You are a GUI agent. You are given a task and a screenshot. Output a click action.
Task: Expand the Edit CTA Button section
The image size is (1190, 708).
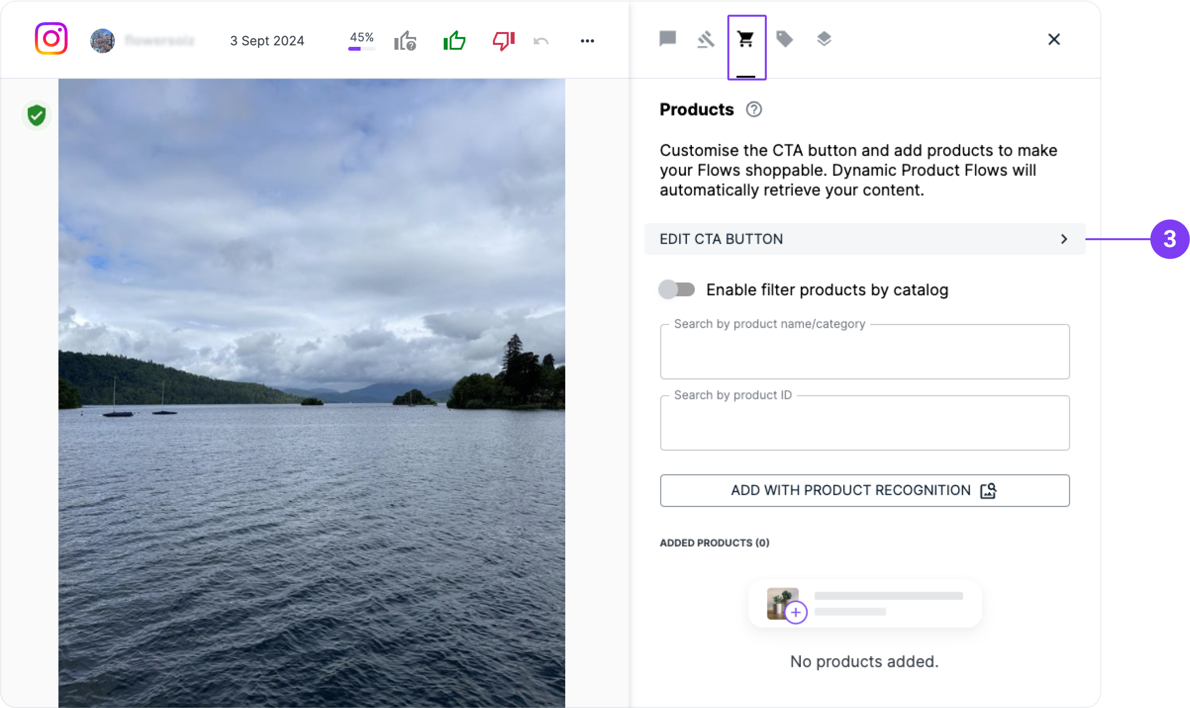[x=865, y=239]
